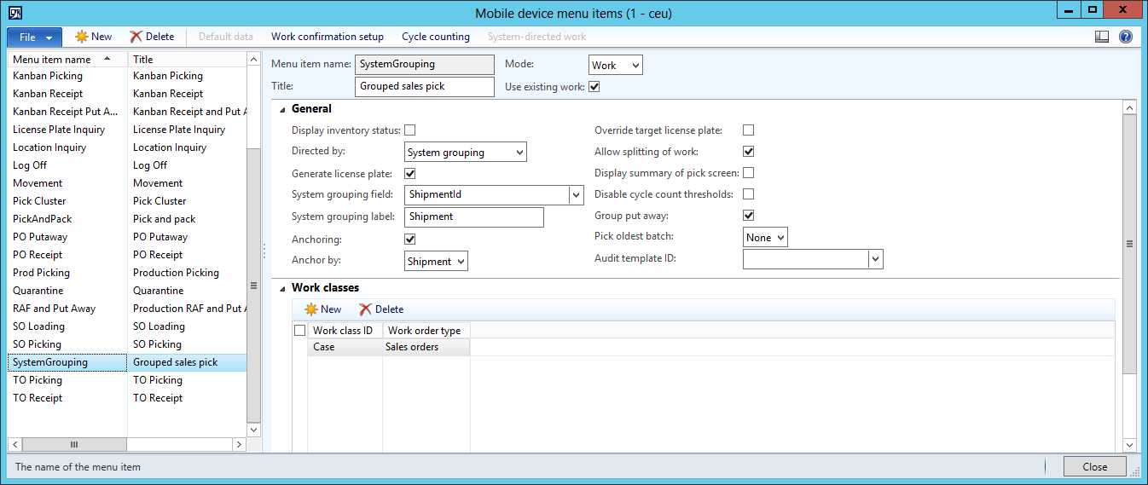Open the File menu
The height and width of the screenshot is (485, 1148).
coord(34,38)
